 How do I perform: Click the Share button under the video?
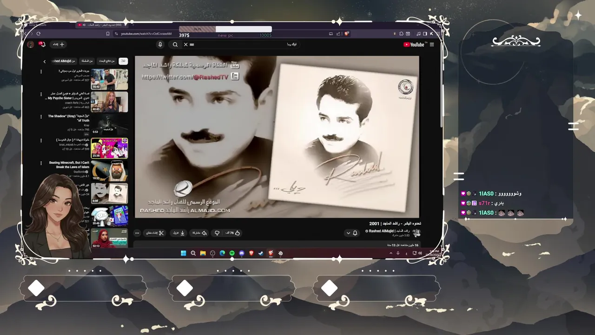(x=199, y=233)
